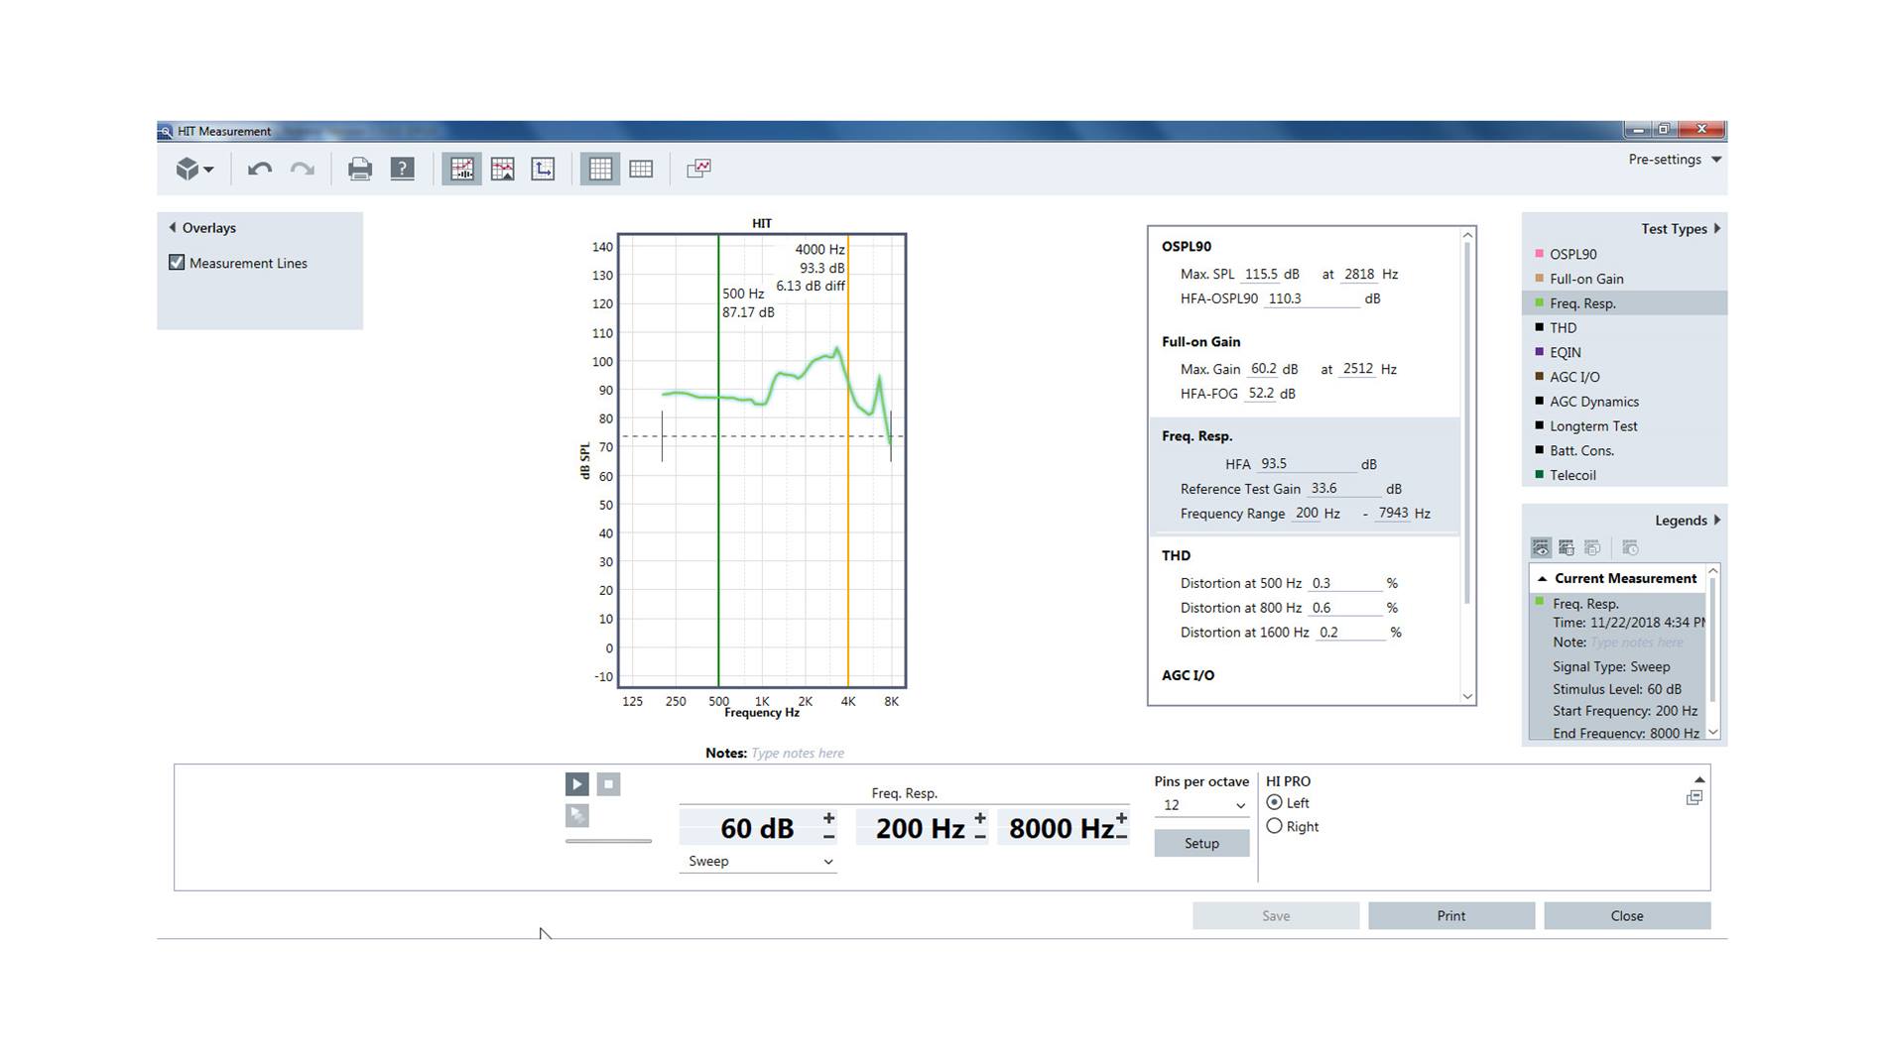Select the Freq. Resp. test type
1885x1060 pixels.
(x=1624, y=303)
